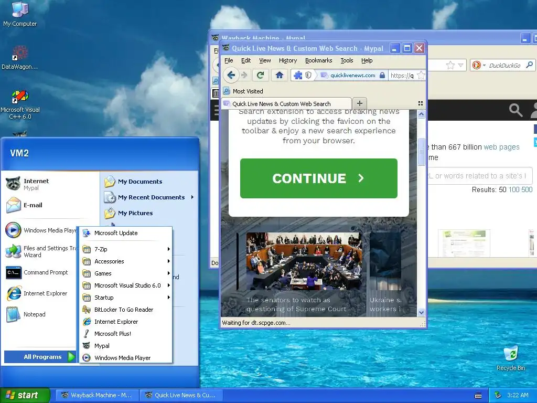Go back in Quick Live News browser
Screen dimensions: 537x403
click(x=231, y=75)
